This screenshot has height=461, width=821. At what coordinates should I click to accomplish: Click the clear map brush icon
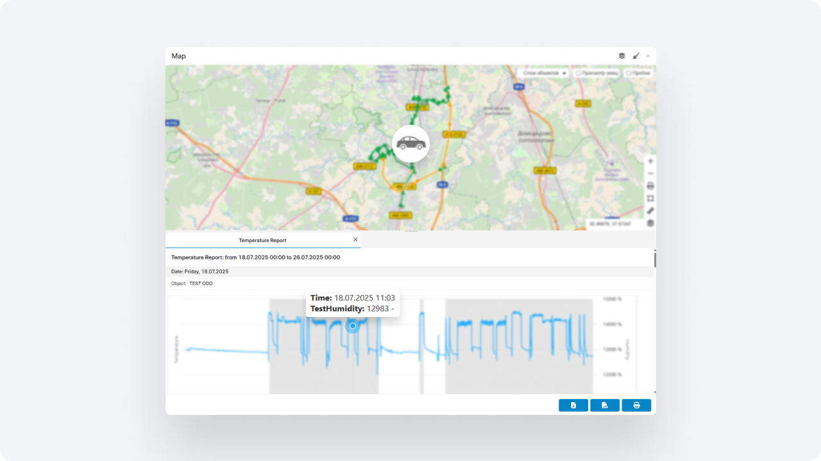tap(636, 56)
